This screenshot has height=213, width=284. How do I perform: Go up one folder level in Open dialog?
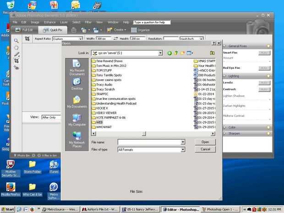[x=176, y=53]
